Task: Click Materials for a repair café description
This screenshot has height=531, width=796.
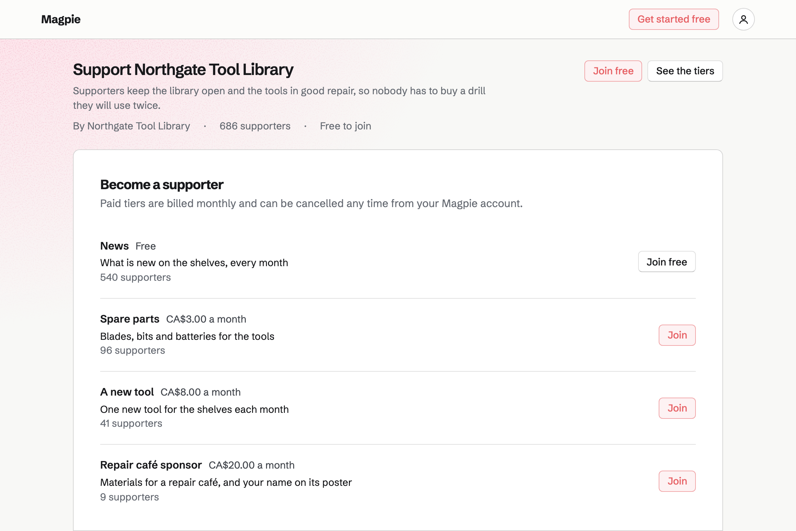Action: [x=226, y=483]
